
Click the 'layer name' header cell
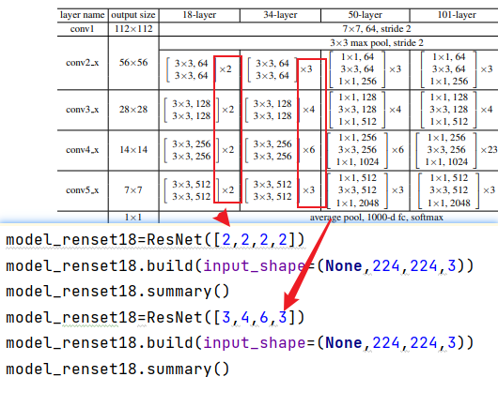click(x=83, y=15)
